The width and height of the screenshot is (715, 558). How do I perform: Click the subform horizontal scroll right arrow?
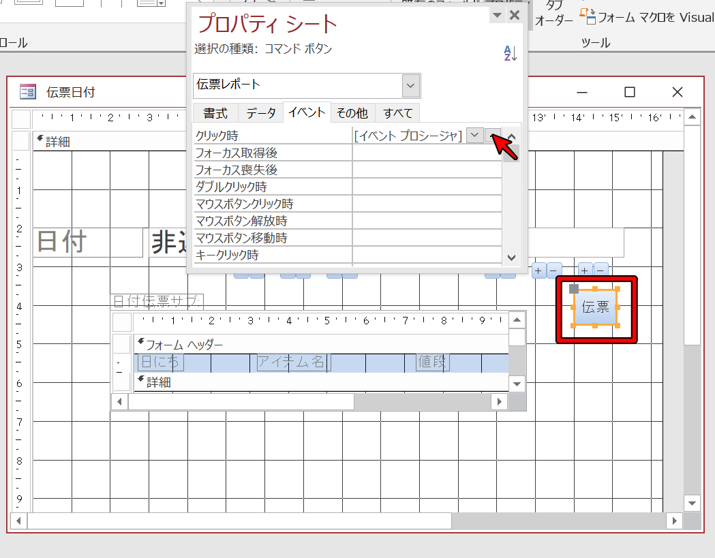coord(500,401)
